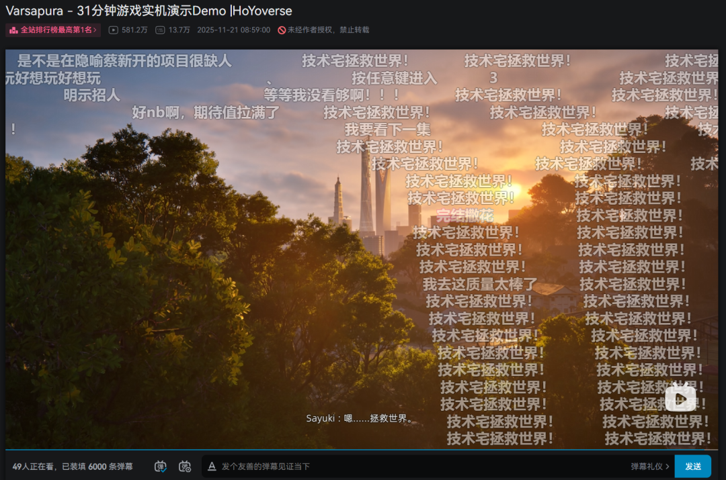Expand the 弹幕礼仪 link via its chevron

click(667, 466)
